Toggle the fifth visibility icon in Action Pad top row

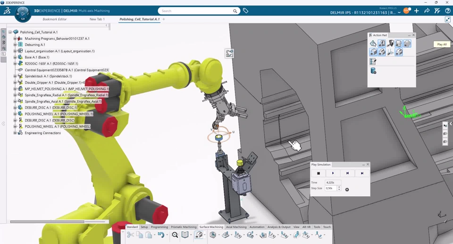[407, 44]
